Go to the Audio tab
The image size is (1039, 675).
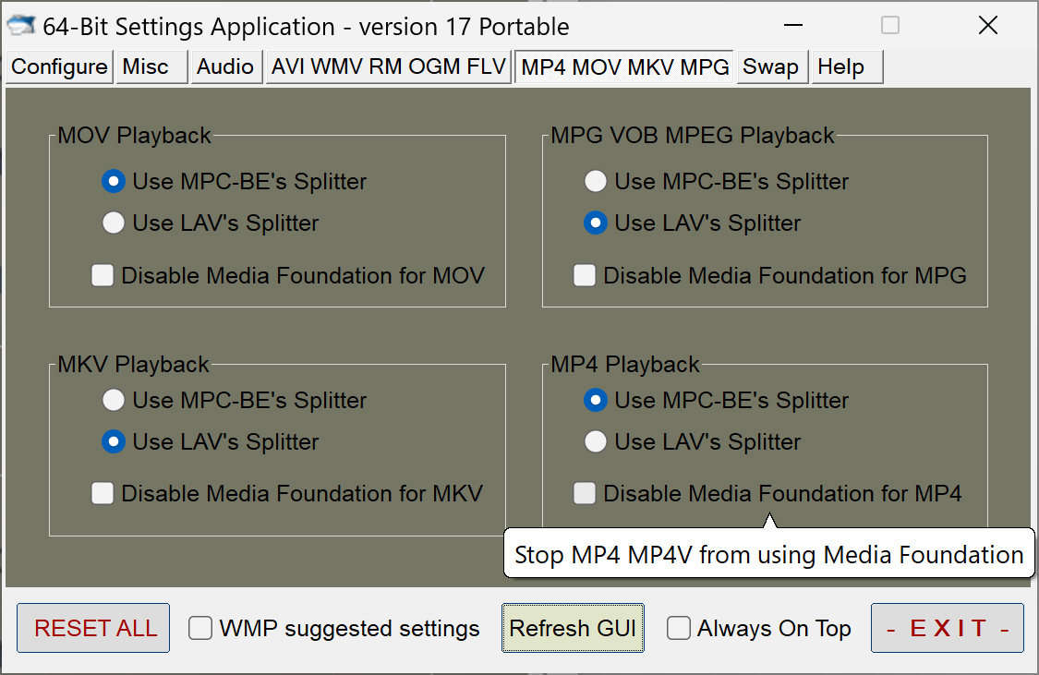pyautogui.click(x=226, y=66)
